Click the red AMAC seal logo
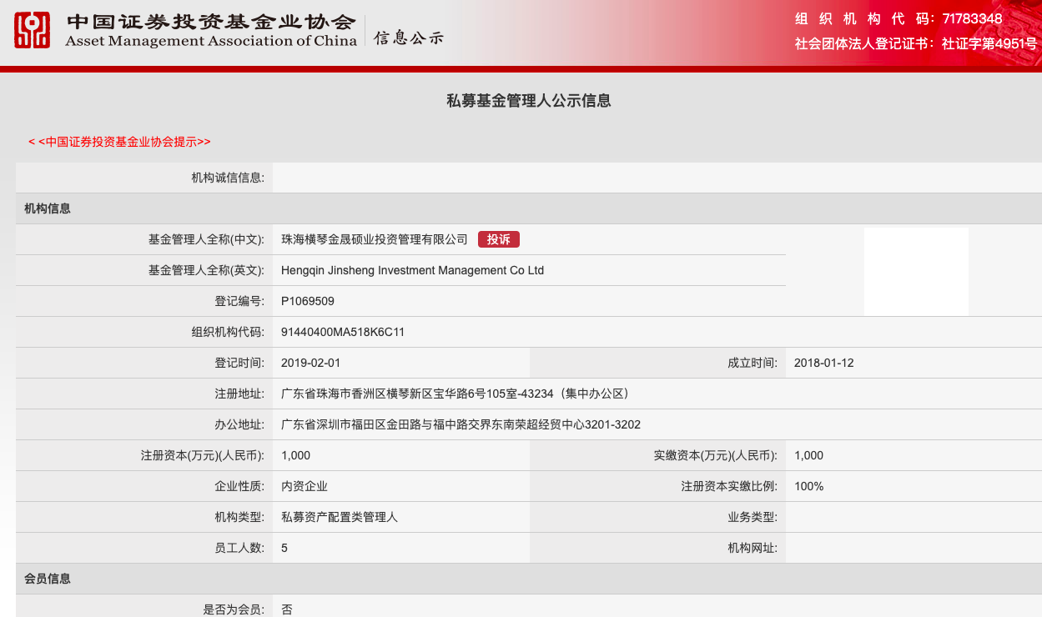1042x617 pixels. tap(32, 30)
